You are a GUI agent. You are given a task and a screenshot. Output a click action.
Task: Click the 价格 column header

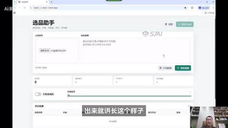pyautogui.click(x=65, y=112)
